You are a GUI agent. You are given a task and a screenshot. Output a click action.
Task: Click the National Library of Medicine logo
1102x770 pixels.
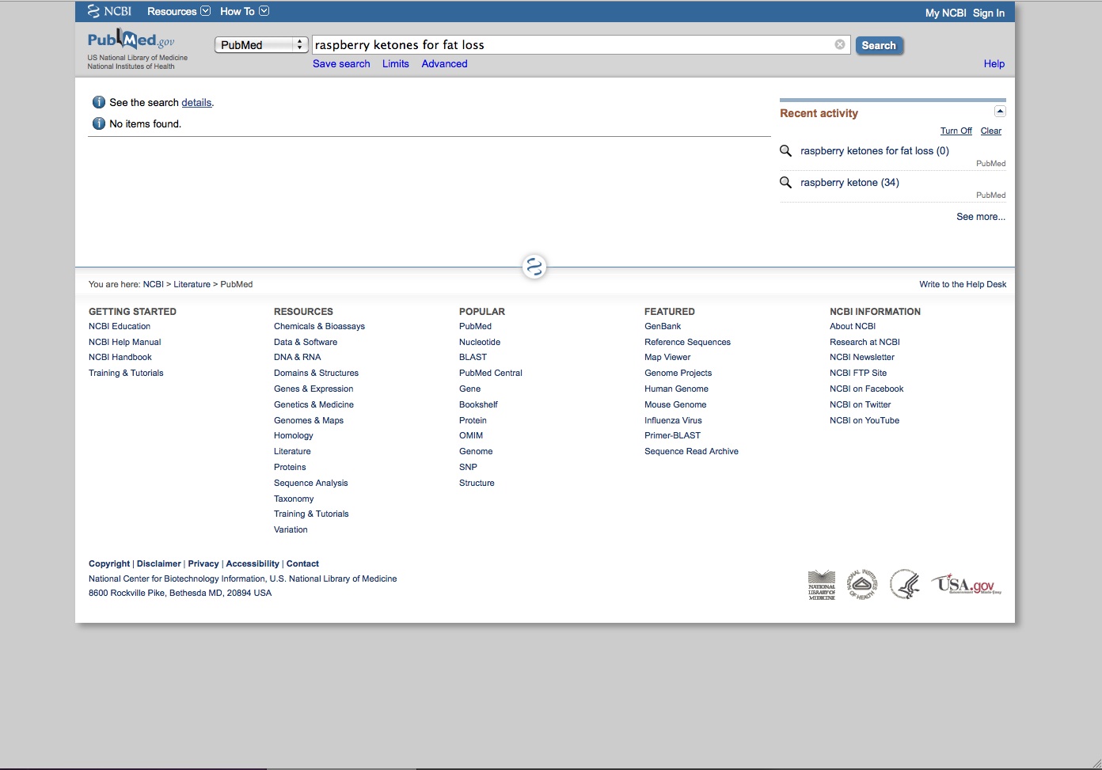tap(821, 585)
